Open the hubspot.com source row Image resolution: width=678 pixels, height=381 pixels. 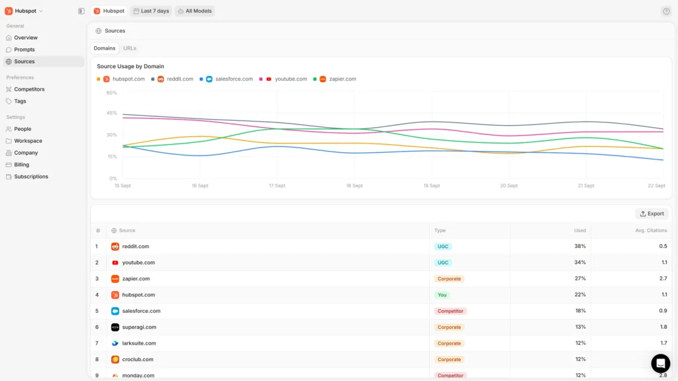coord(381,294)
